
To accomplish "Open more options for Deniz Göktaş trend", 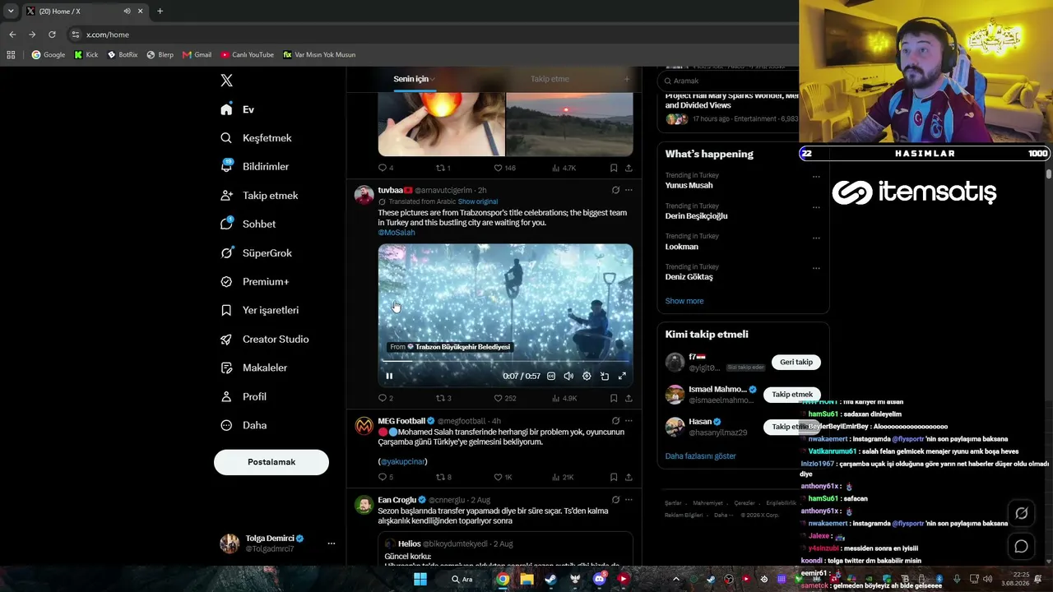I will click(816, 268).
